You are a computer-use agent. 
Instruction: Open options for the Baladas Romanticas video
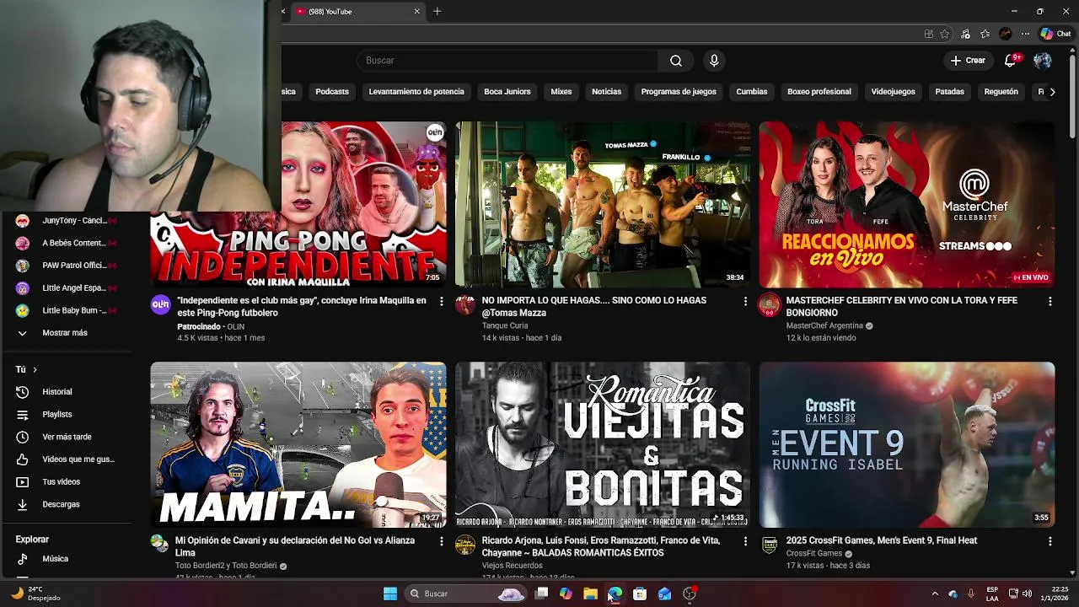[x=745, y=541]
